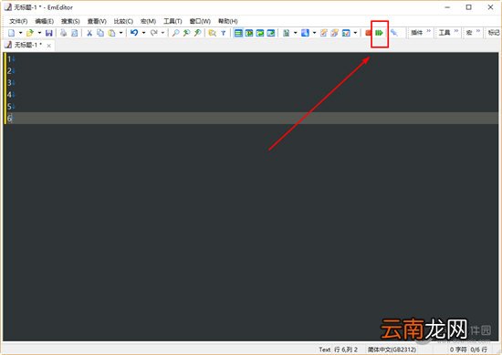Click line number 3 in the gutter
The height and width of the screenshot is (355, 502).
(10, 82)
